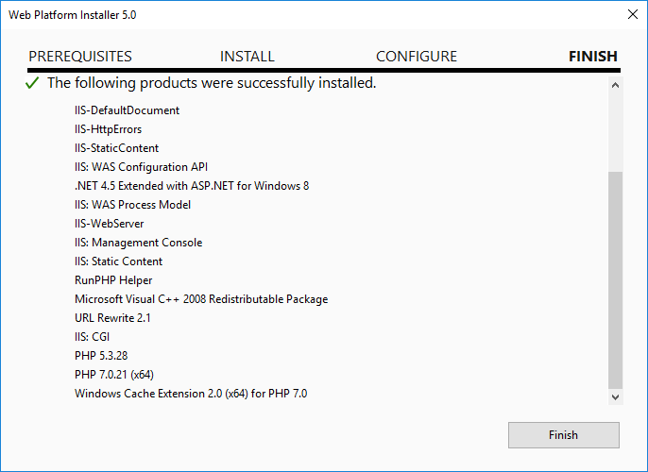Viewport: 648px width, 472px height.
Task: Click the RunPHP Helper list item
Action: (x=113, y=280)
